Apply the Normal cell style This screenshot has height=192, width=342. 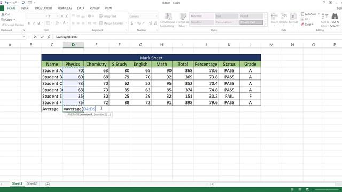click(x=202, y=16)
